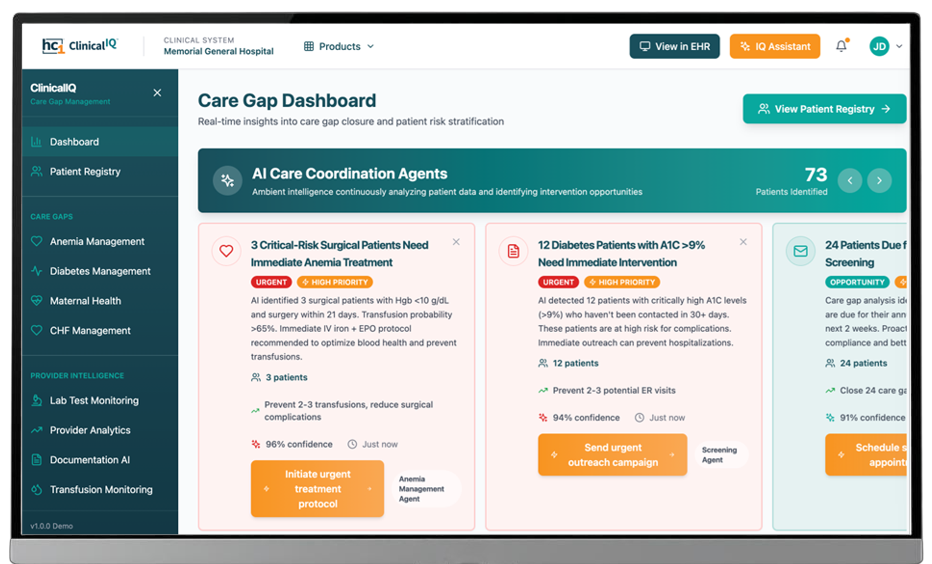Screen dimensions: 932x564
Task: Click the Transfusion Monitoring droplet icon
Action: 36,489
